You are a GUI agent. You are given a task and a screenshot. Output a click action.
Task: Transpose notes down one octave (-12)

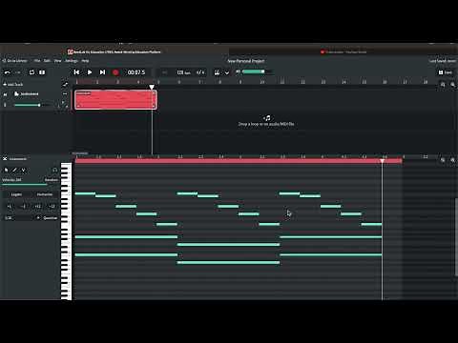pyautogui.click(x=52, y=206)
